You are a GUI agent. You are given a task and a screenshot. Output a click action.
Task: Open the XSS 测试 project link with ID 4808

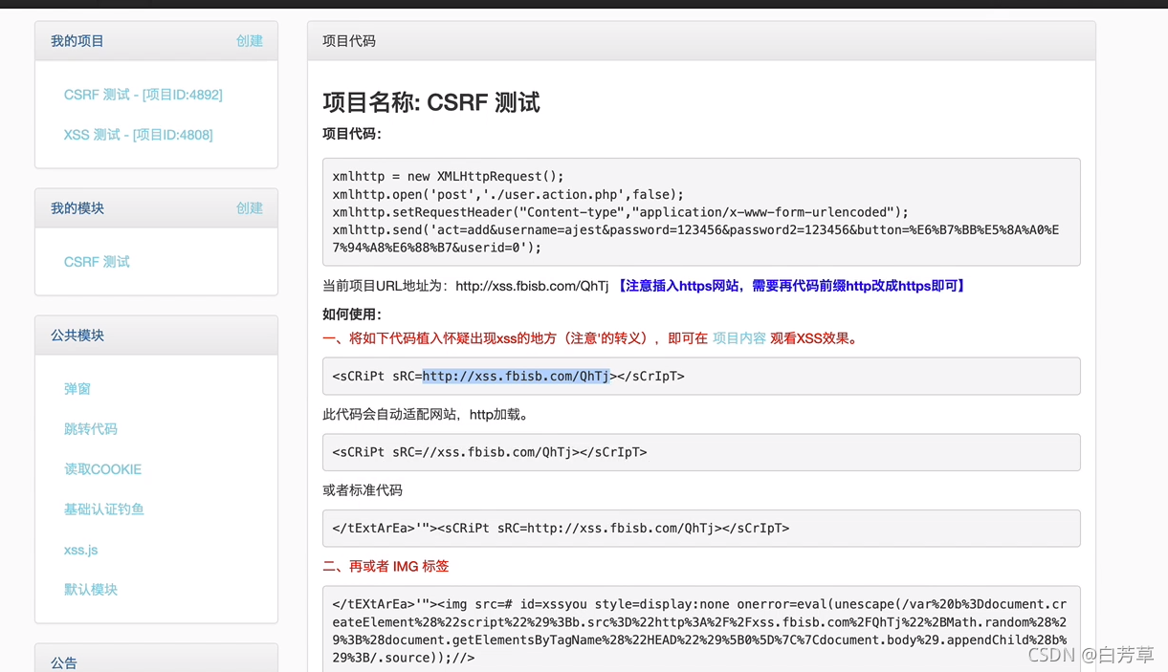[139, 135]
